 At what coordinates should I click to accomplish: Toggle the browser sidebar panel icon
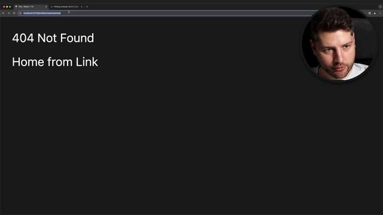point(369,13)
